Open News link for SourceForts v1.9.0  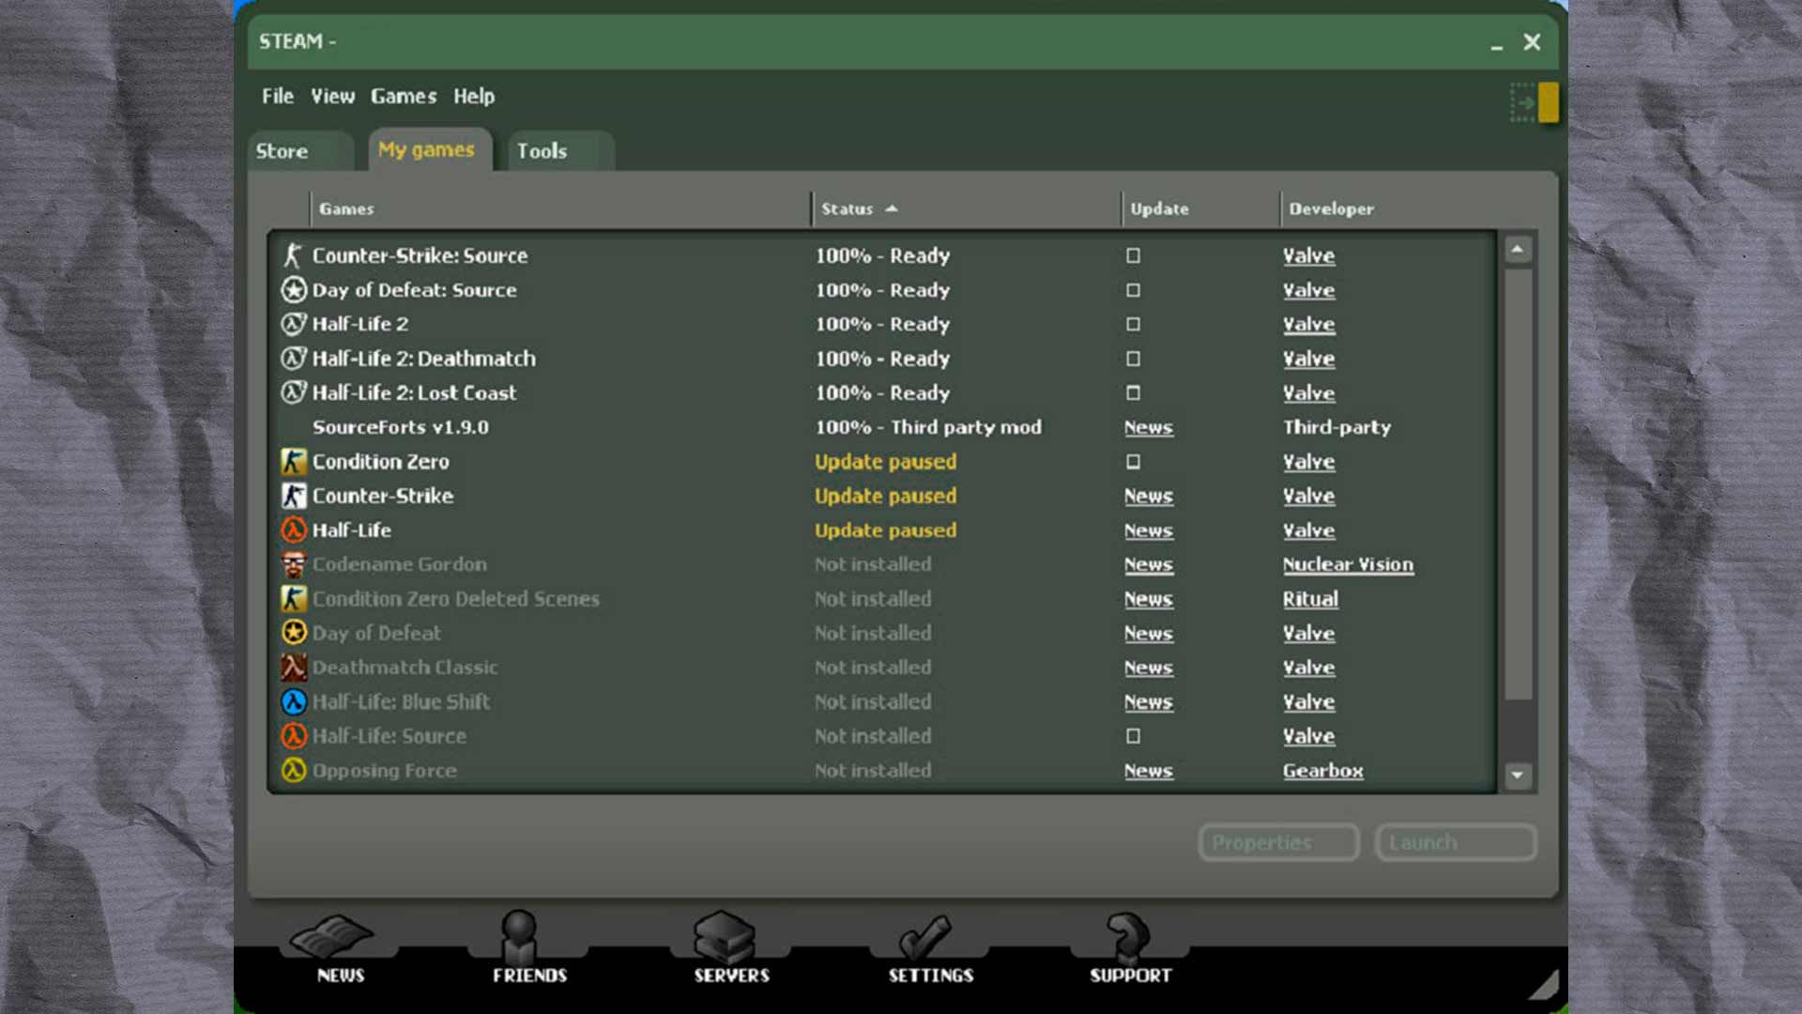(x=1148, y=427)
